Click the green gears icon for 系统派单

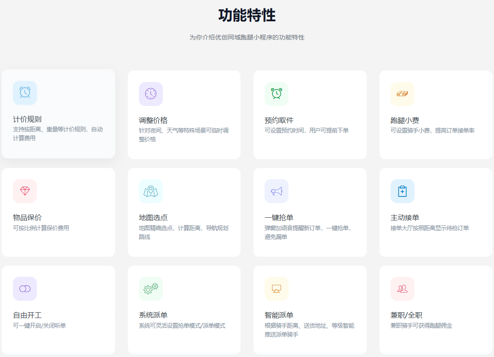(151, 289)
